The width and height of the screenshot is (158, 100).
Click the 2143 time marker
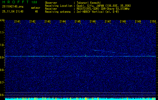point(47,21)
